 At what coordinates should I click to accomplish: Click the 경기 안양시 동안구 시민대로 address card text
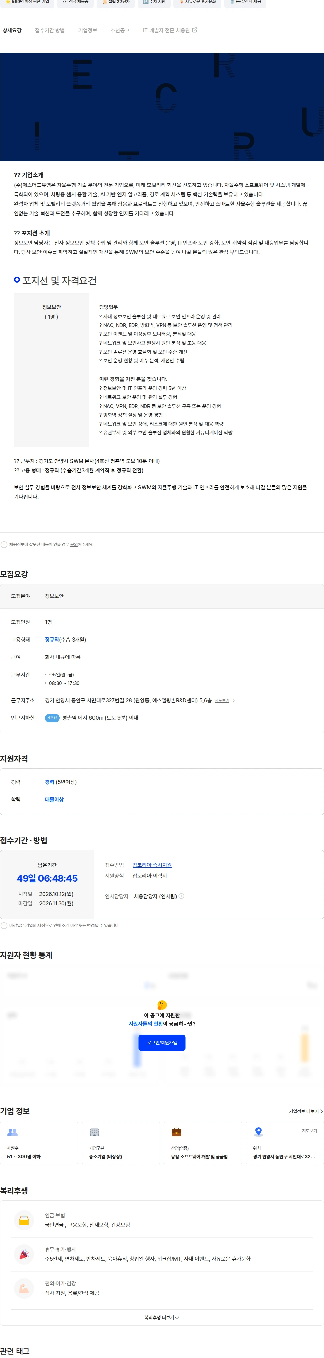pyautogui.click(x=284, y=1157)
